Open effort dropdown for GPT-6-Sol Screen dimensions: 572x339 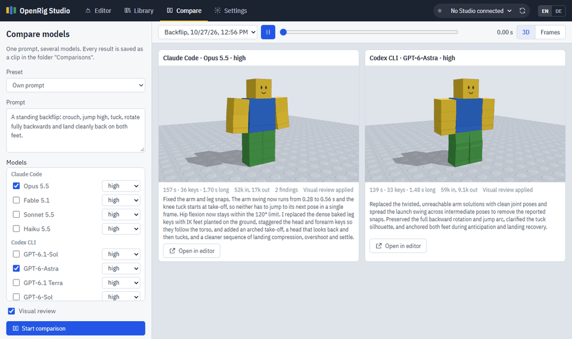click(121, 296)
